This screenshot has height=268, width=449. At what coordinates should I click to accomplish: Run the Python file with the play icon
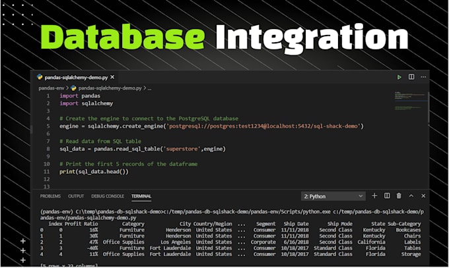click(x=399, y=77)
